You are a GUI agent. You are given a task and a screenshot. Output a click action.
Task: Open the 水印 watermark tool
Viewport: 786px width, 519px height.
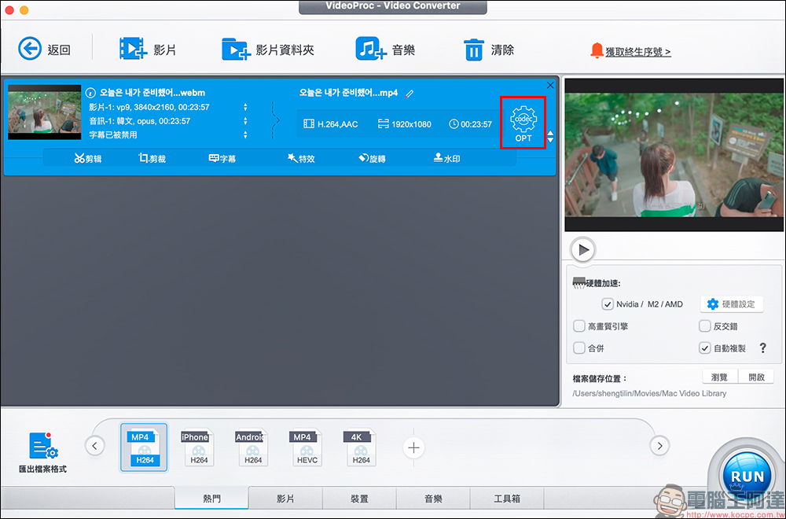438,158
